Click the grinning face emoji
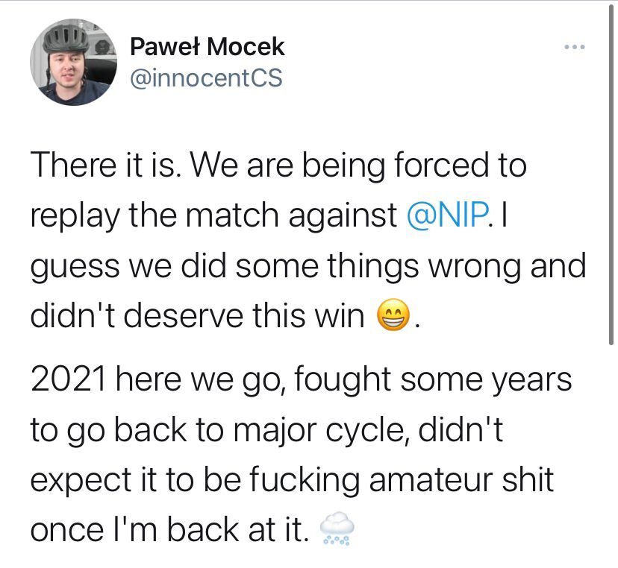The width and height of the screenshot is (618, 568). [x=393, y=315]
